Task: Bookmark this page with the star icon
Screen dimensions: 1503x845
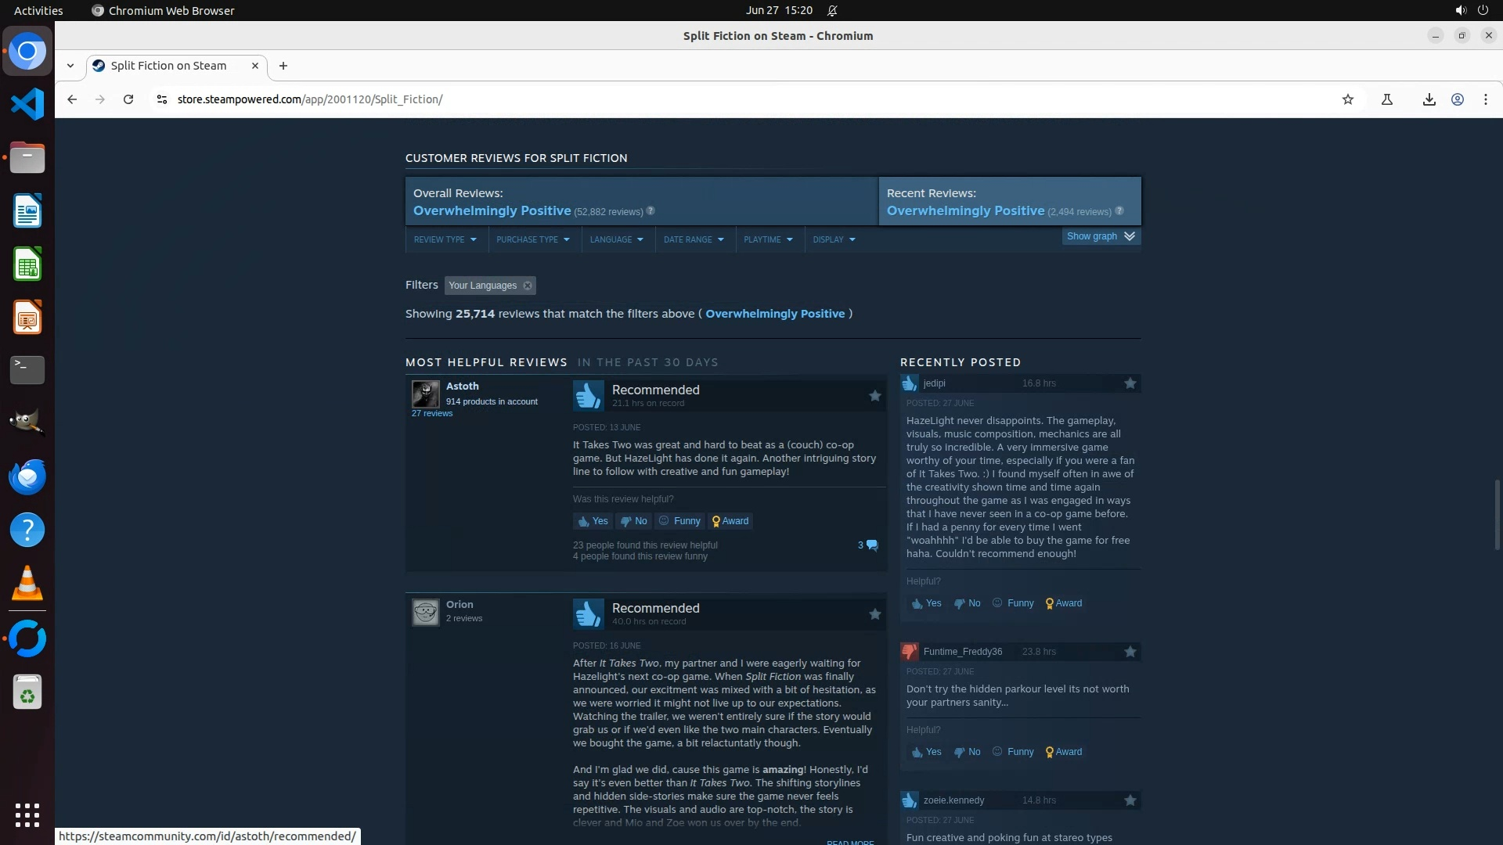Action: (1347, 99)
